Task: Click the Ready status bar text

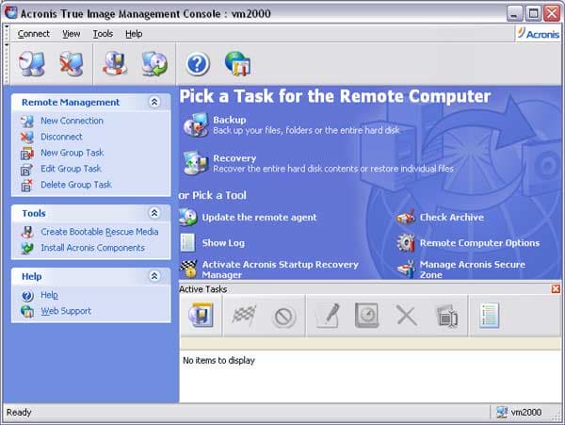Action: point(19,412)
